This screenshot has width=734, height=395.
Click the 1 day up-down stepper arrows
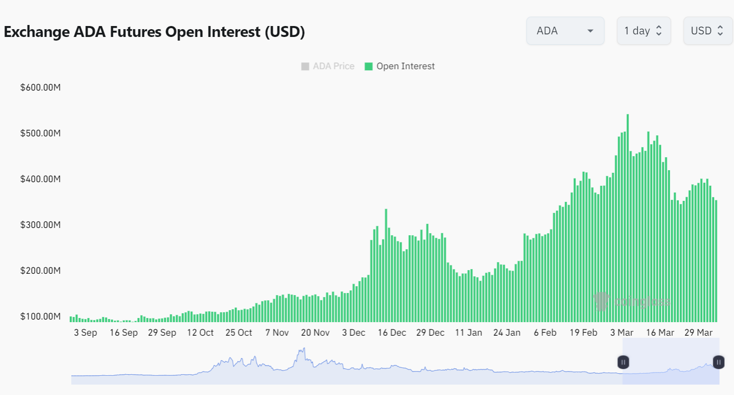[x=659, y=31]
